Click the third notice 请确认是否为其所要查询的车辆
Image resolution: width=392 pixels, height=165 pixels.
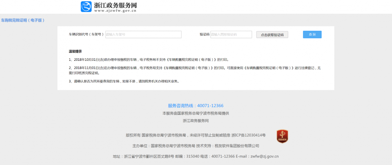124,82
